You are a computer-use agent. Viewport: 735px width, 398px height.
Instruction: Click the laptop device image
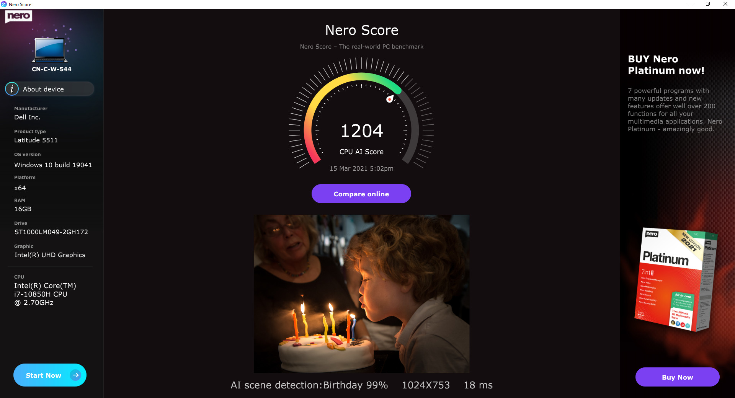[50, 50]
